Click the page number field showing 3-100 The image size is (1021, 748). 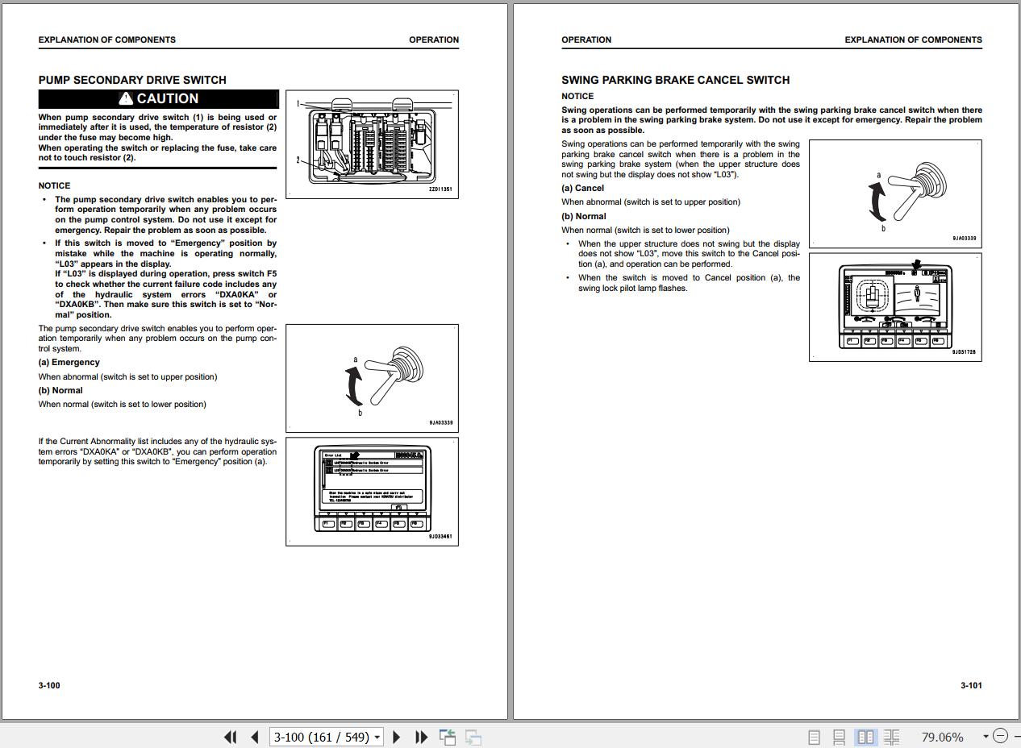[321, 737]
